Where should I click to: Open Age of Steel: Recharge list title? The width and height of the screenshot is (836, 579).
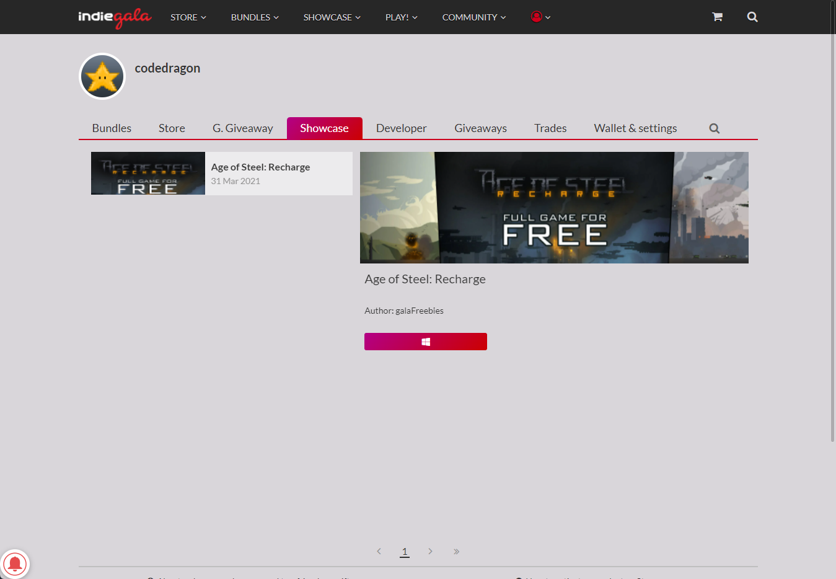(x=260, y=167)
